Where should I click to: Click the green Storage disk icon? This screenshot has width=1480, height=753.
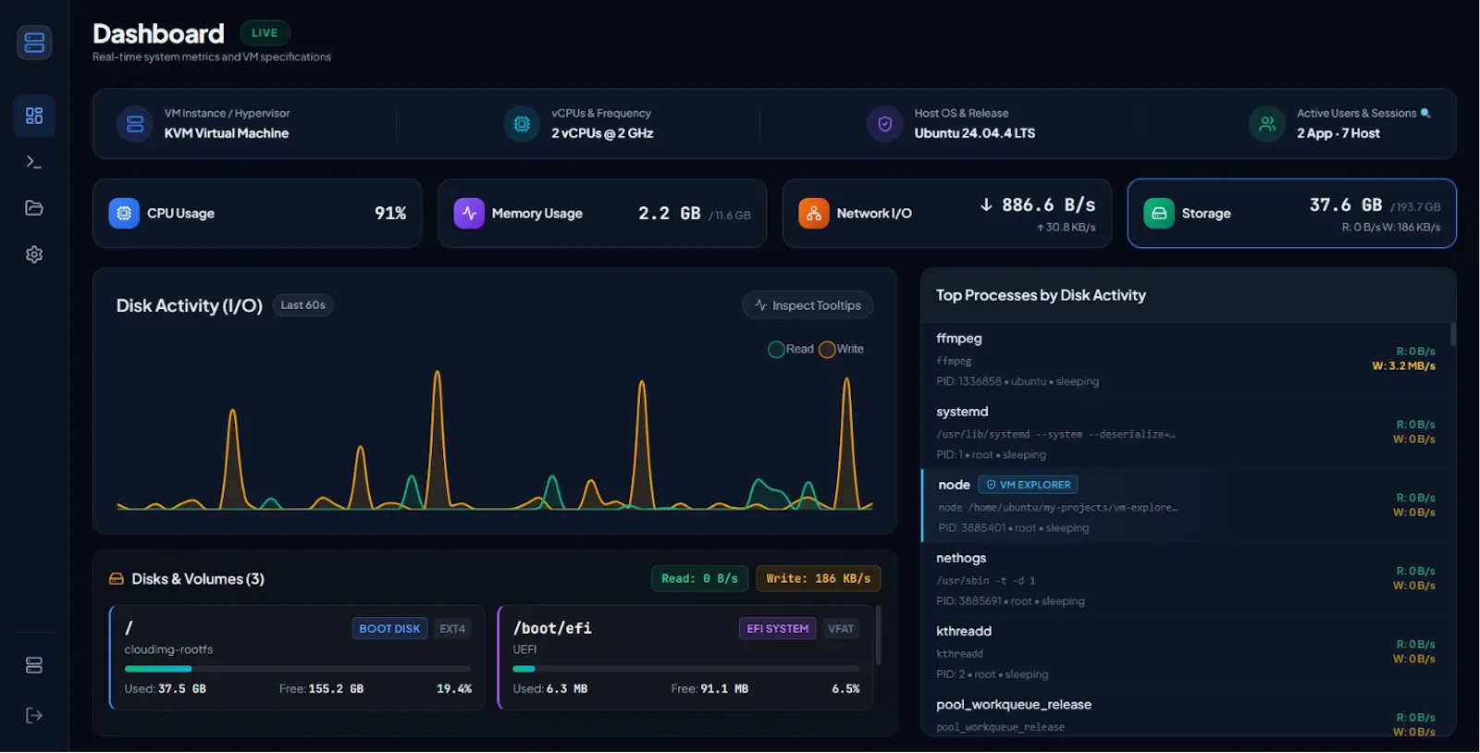[x=1159, y=214]
